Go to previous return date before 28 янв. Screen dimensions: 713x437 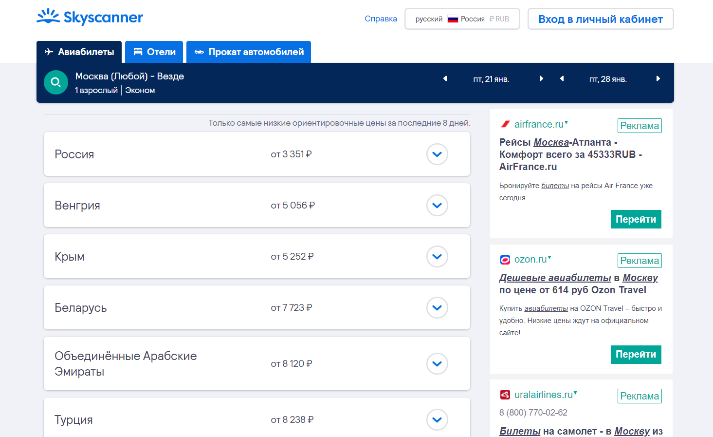click(562, 78)
